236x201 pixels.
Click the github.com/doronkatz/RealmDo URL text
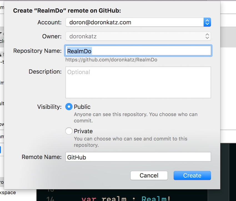click(111, 60)
